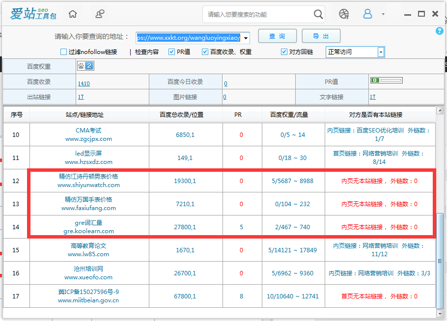Uncheck the 对方回链 checkbox

tap(284, 52)
